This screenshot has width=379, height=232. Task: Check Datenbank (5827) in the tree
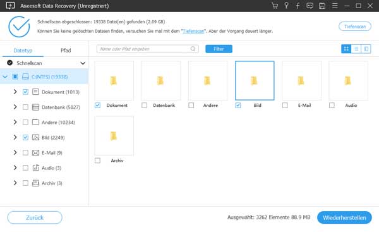(x=25, y=107)
